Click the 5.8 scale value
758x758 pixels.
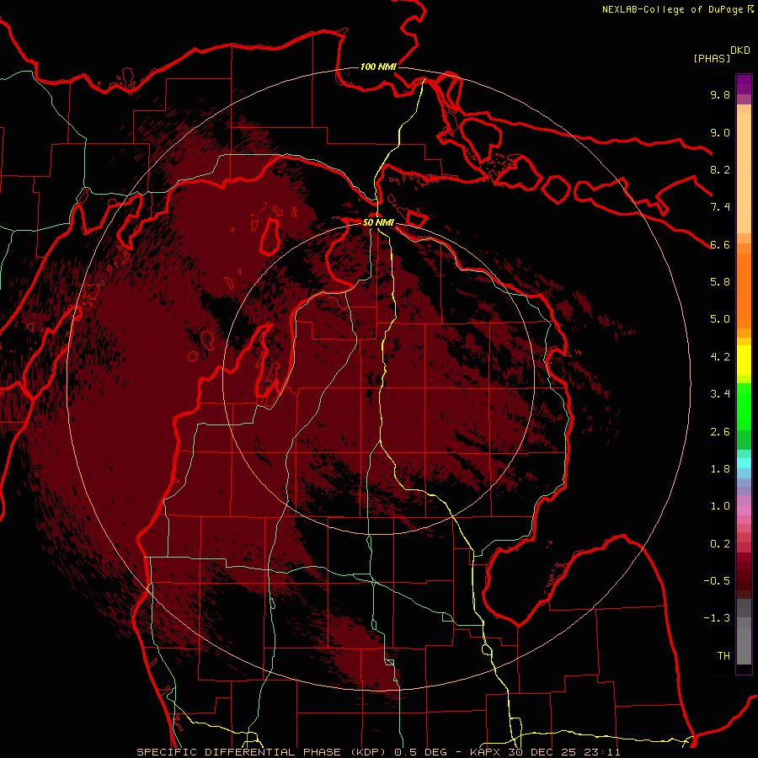[720, 282]
